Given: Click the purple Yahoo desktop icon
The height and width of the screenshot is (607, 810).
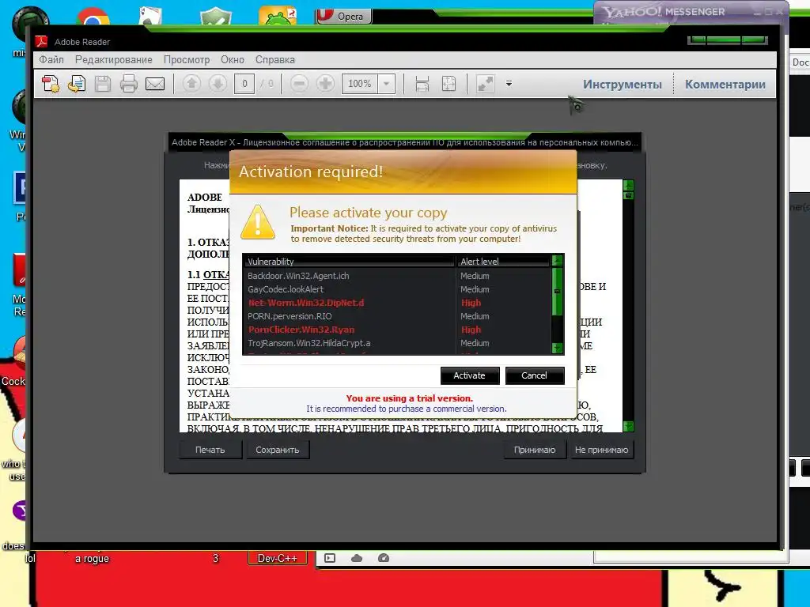Looking at the screenshot, I should point(20,511).
